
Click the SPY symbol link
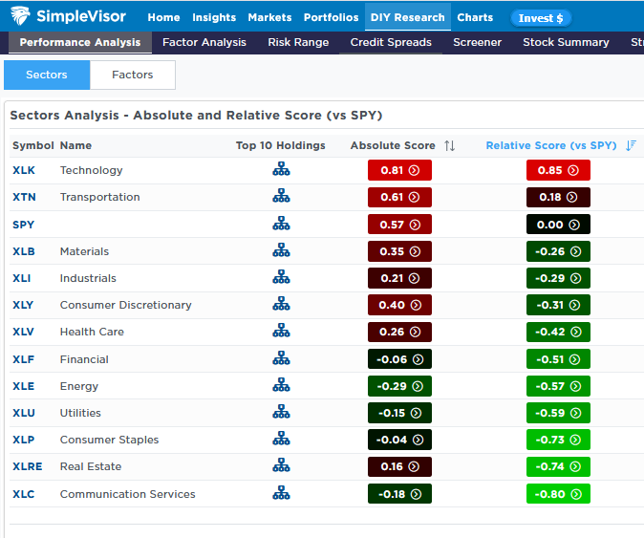[x=23, y=225]
